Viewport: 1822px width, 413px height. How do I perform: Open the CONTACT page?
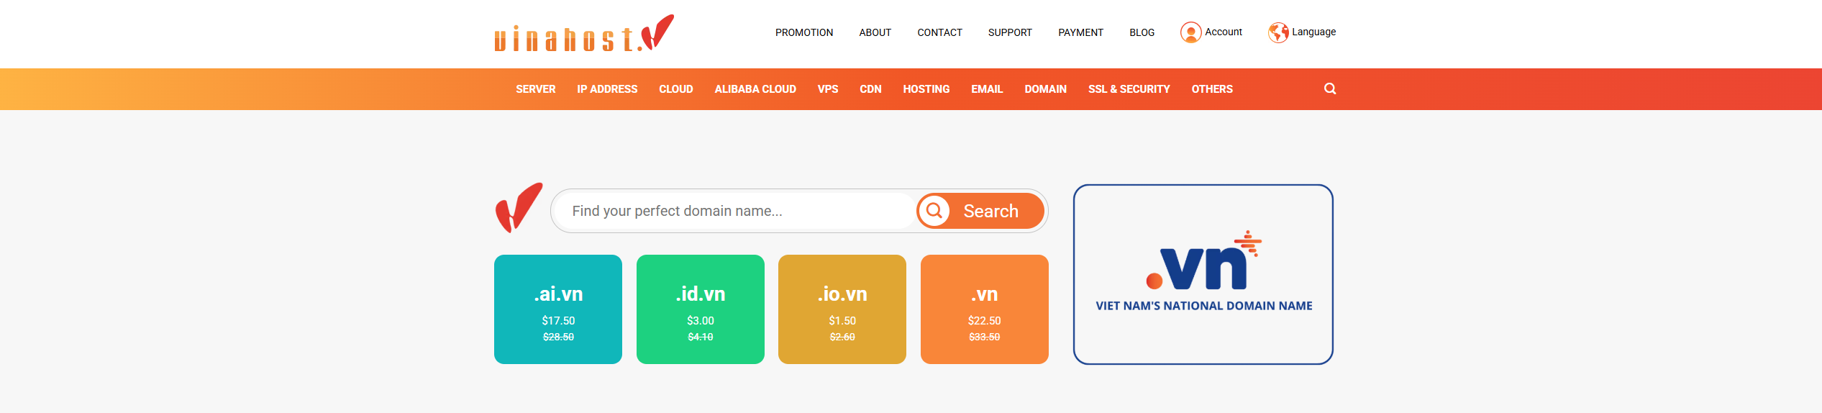[x=939, y=32]
